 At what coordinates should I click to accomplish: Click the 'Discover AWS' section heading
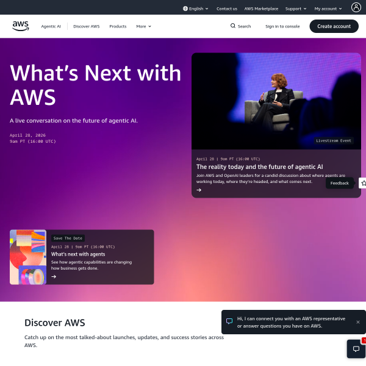tap(55, 323)
